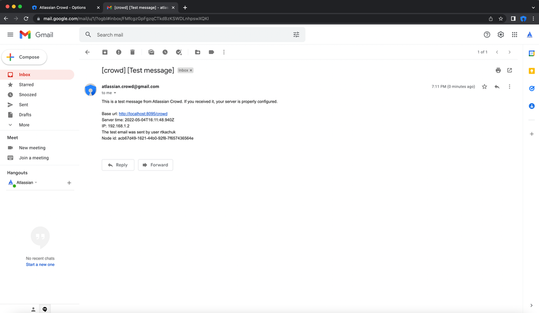
Task: Move the email to a folder
Action: coord(198,52)
